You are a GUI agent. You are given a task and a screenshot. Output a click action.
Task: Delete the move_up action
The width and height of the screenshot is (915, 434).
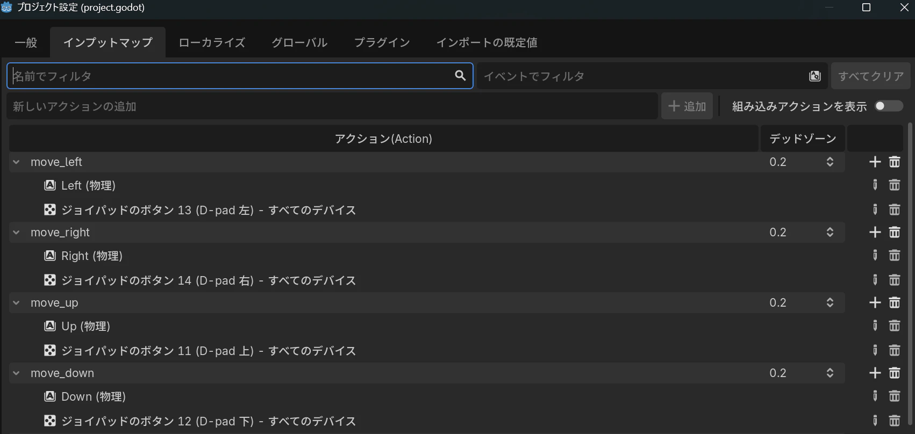point(895,302)
